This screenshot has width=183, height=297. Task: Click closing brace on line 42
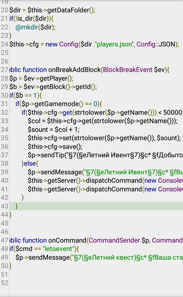(x=23, y=198)
